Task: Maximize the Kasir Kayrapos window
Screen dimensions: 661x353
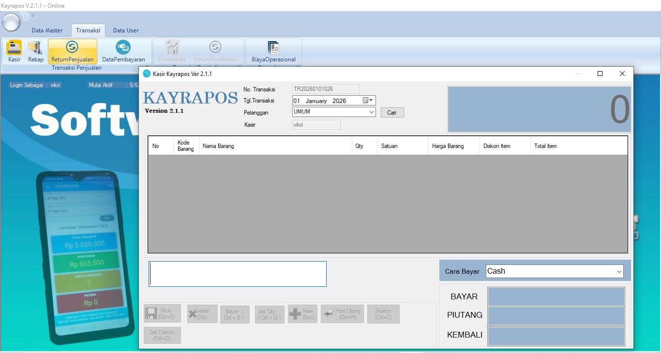Action: [600, 74]
